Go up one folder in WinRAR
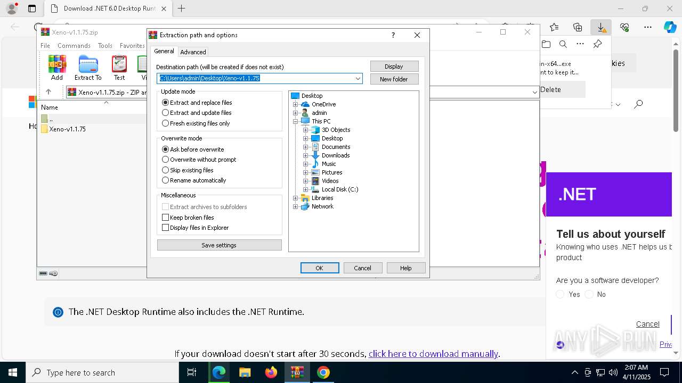Screen dimensions: 682x383 tap(48, 92)
